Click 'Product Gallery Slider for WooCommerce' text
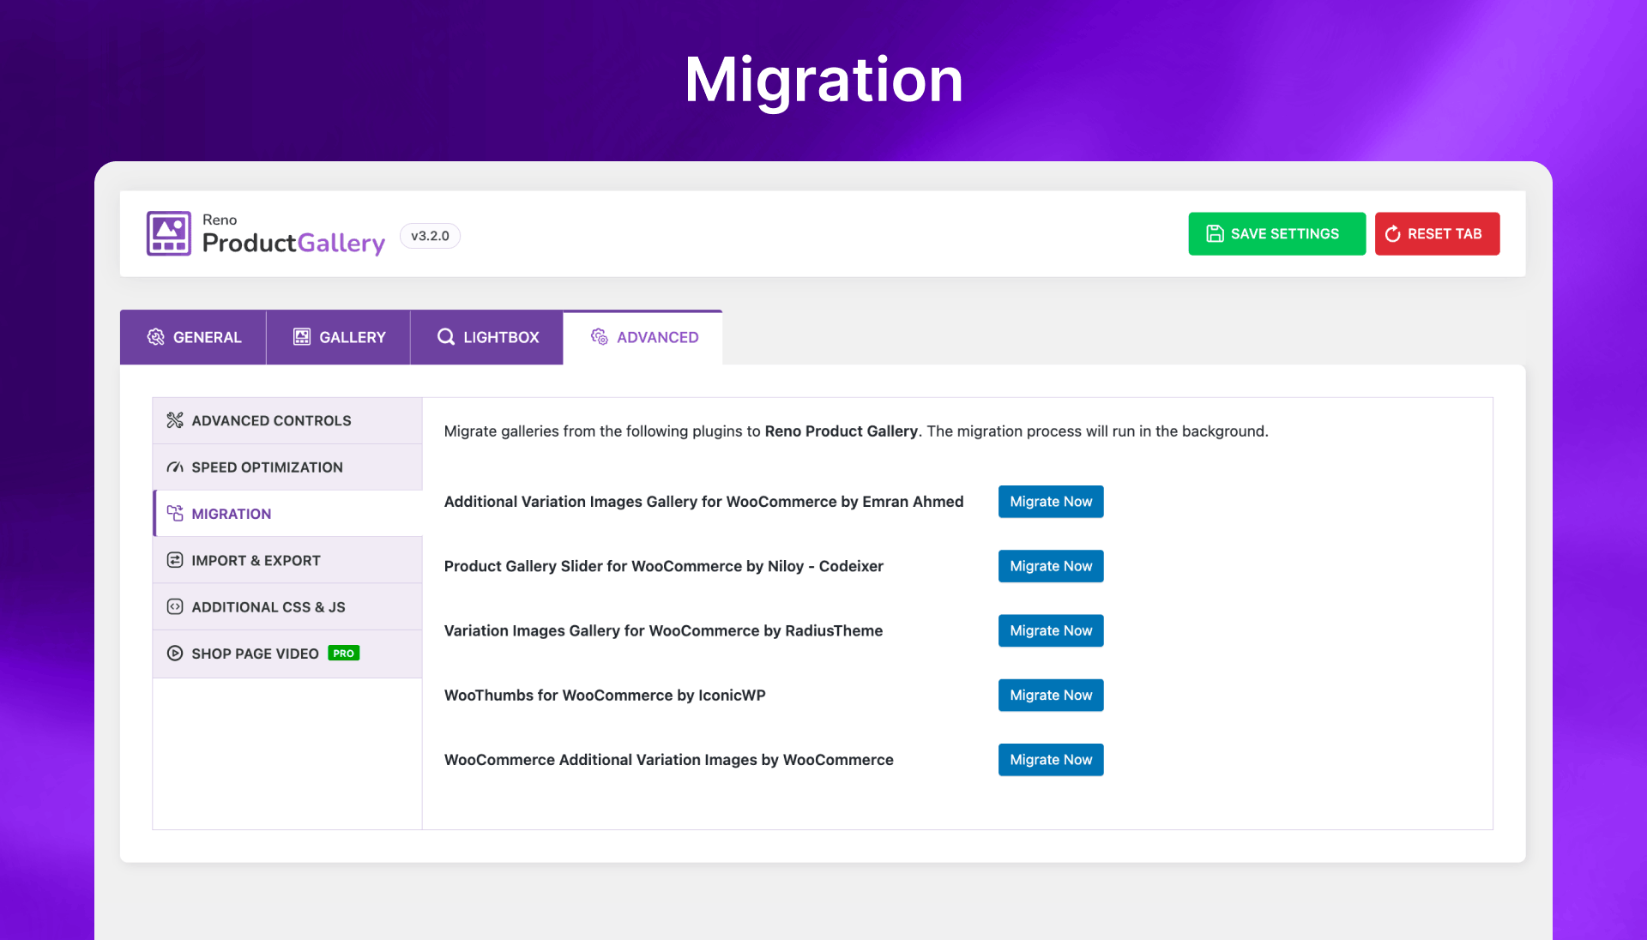1647x940 pixels. pyautogui.click(x=664, y=566)
